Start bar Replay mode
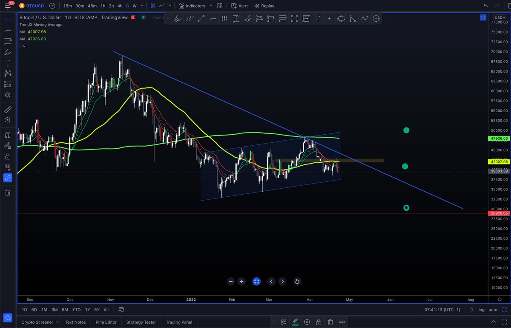 pos(264,6)
